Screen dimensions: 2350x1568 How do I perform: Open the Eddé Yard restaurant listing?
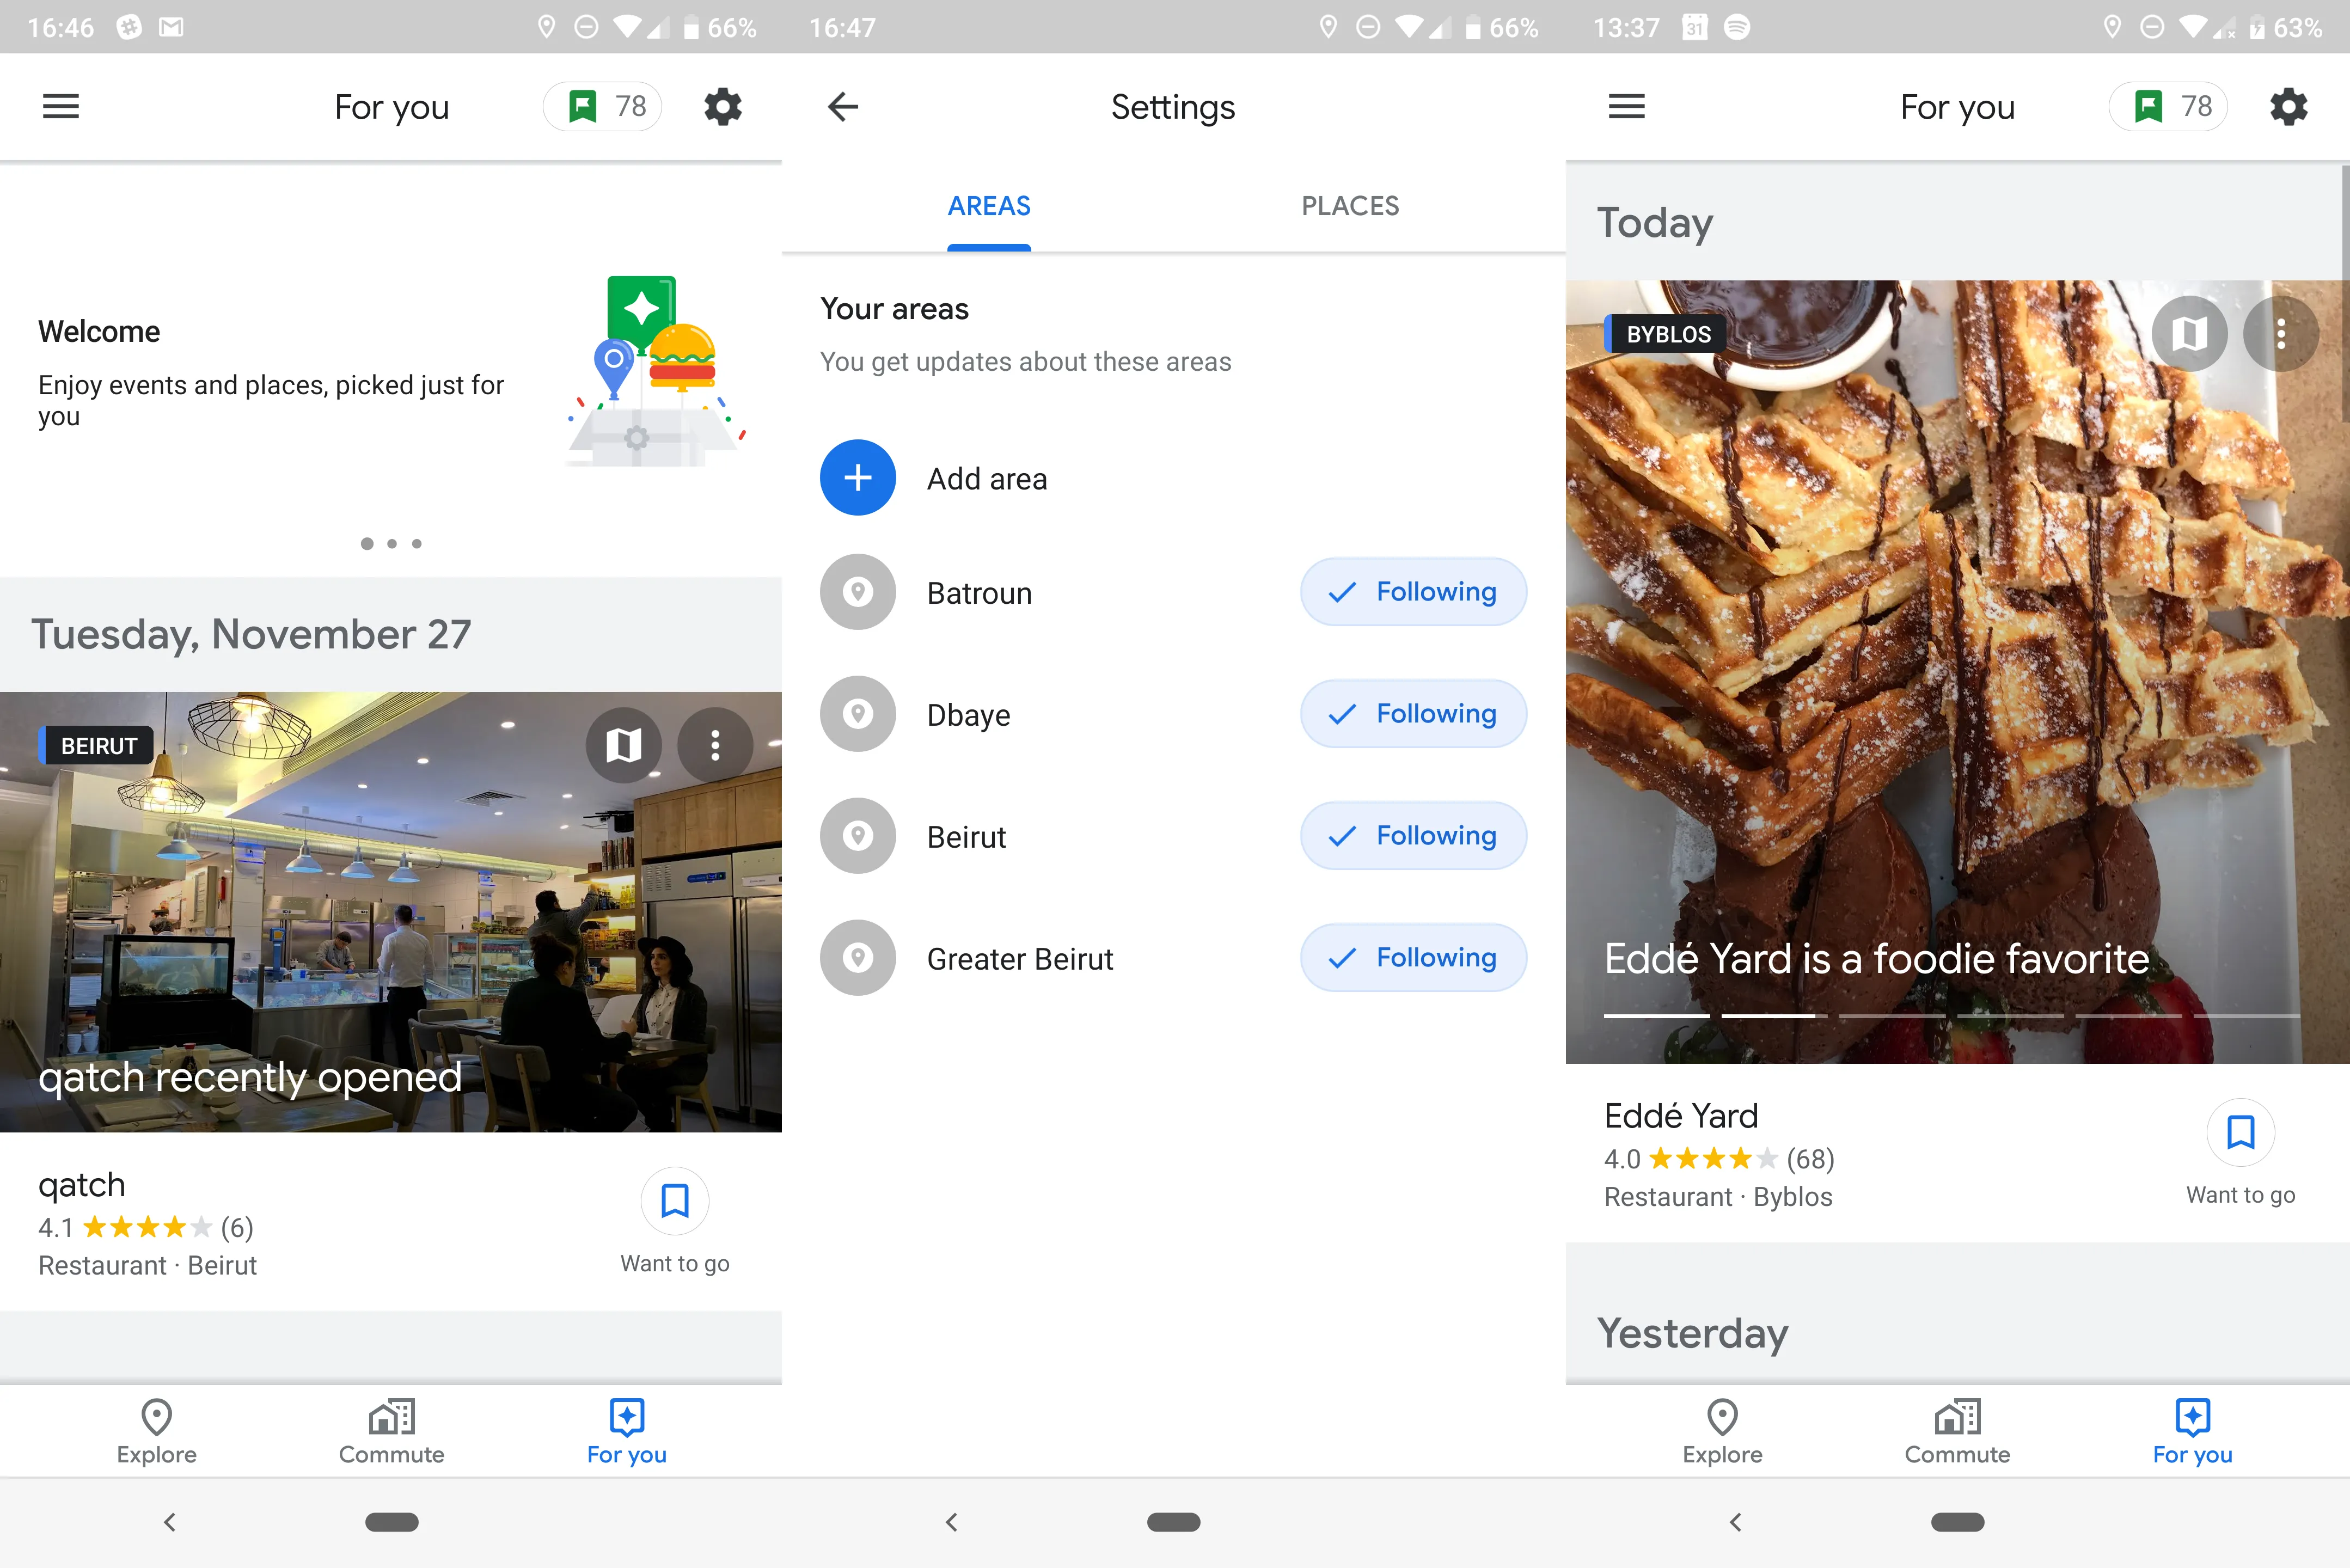[x=1681, y=1115]
